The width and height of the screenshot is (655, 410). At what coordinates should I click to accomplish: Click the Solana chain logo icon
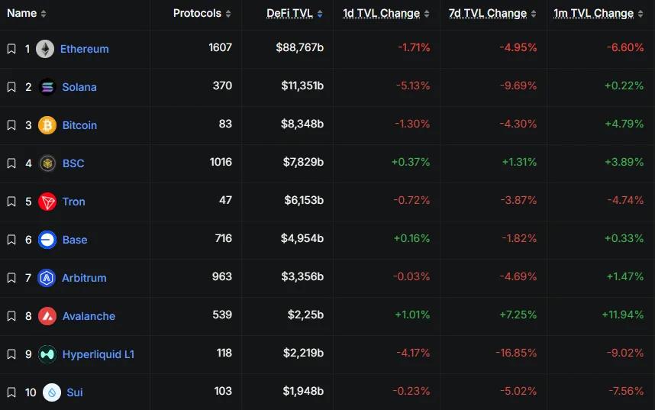(x=47, y=87)
